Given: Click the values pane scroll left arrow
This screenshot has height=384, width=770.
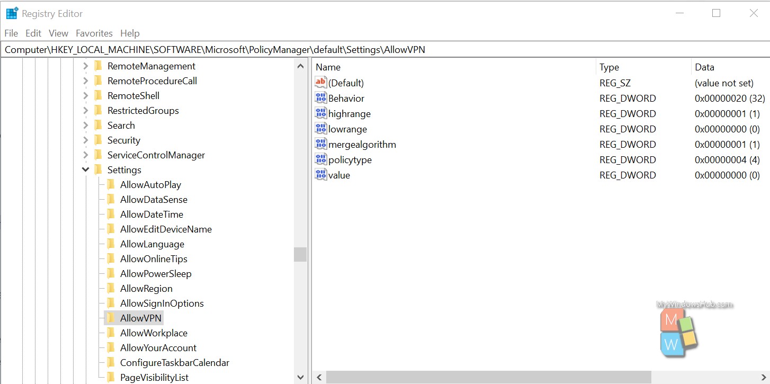Looking at the screenshot, I should coord(319,378).
